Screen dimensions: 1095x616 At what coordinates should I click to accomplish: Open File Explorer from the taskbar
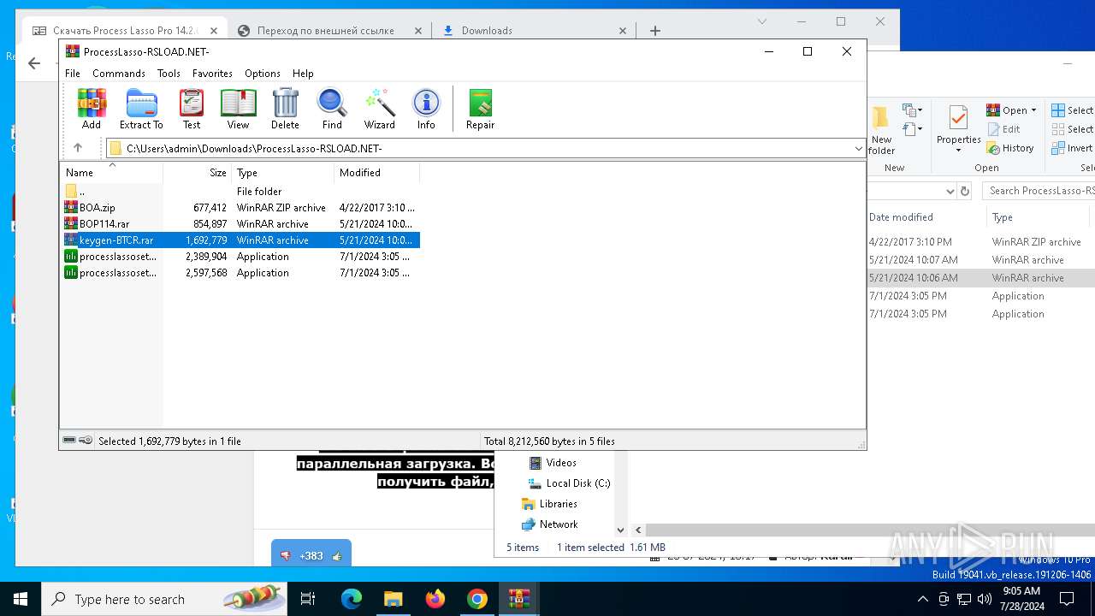tap(393, 599)
